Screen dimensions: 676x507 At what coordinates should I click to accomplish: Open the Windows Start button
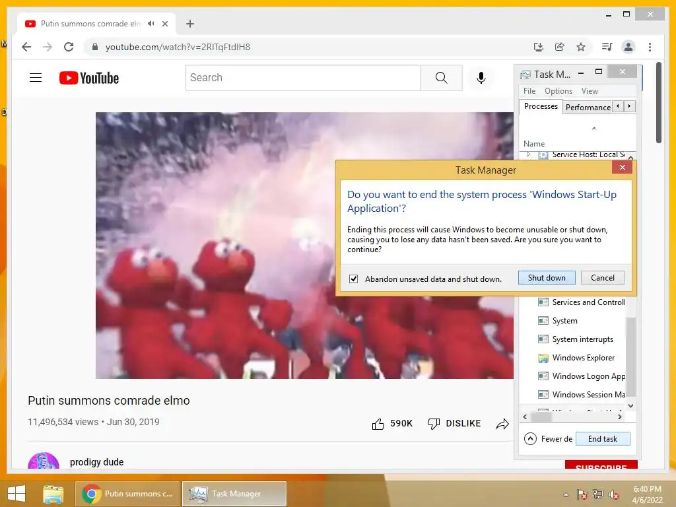point(17,494)
